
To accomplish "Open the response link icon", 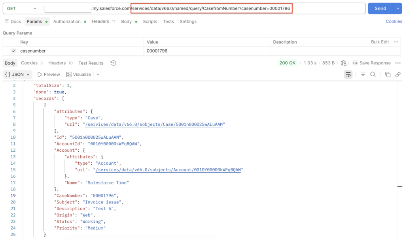I will click(x=398, y=74).
